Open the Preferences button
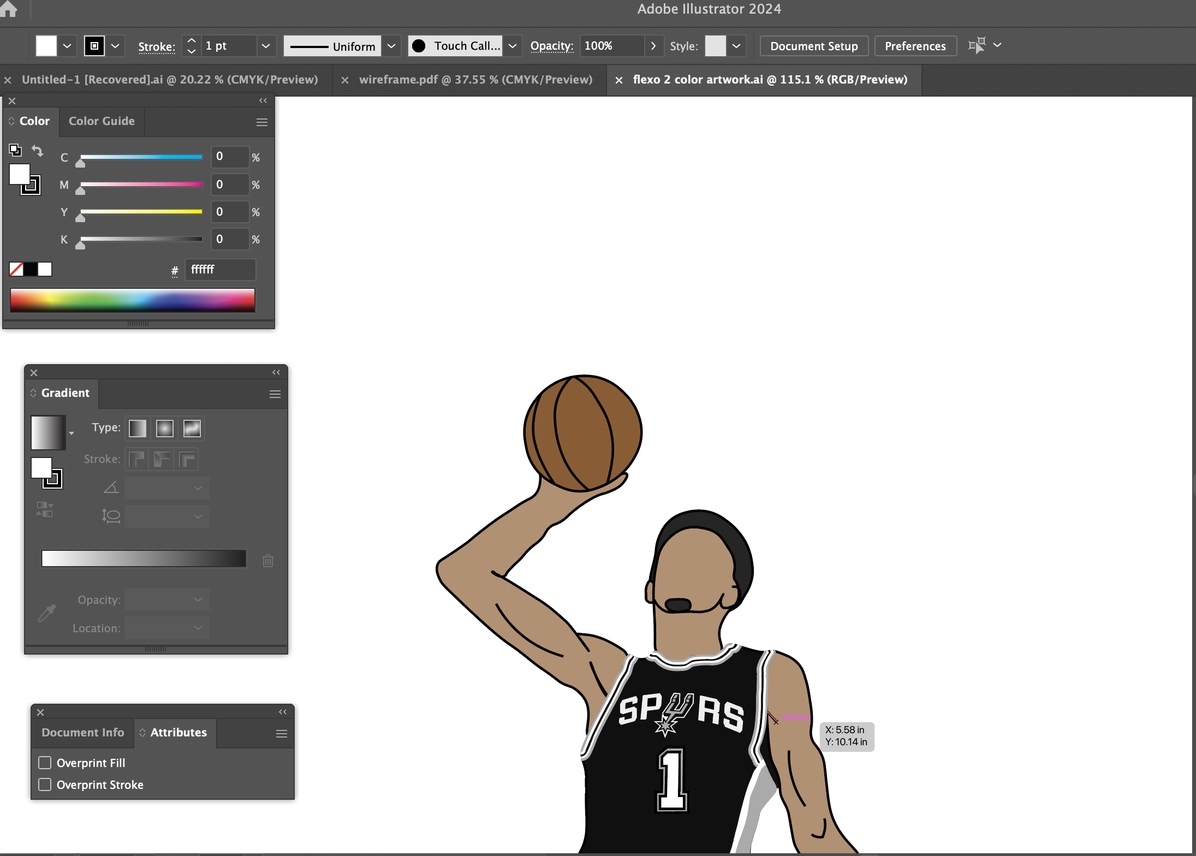Image resolution: width=1196 pixels, height=856 pixels. pos(915,46)
